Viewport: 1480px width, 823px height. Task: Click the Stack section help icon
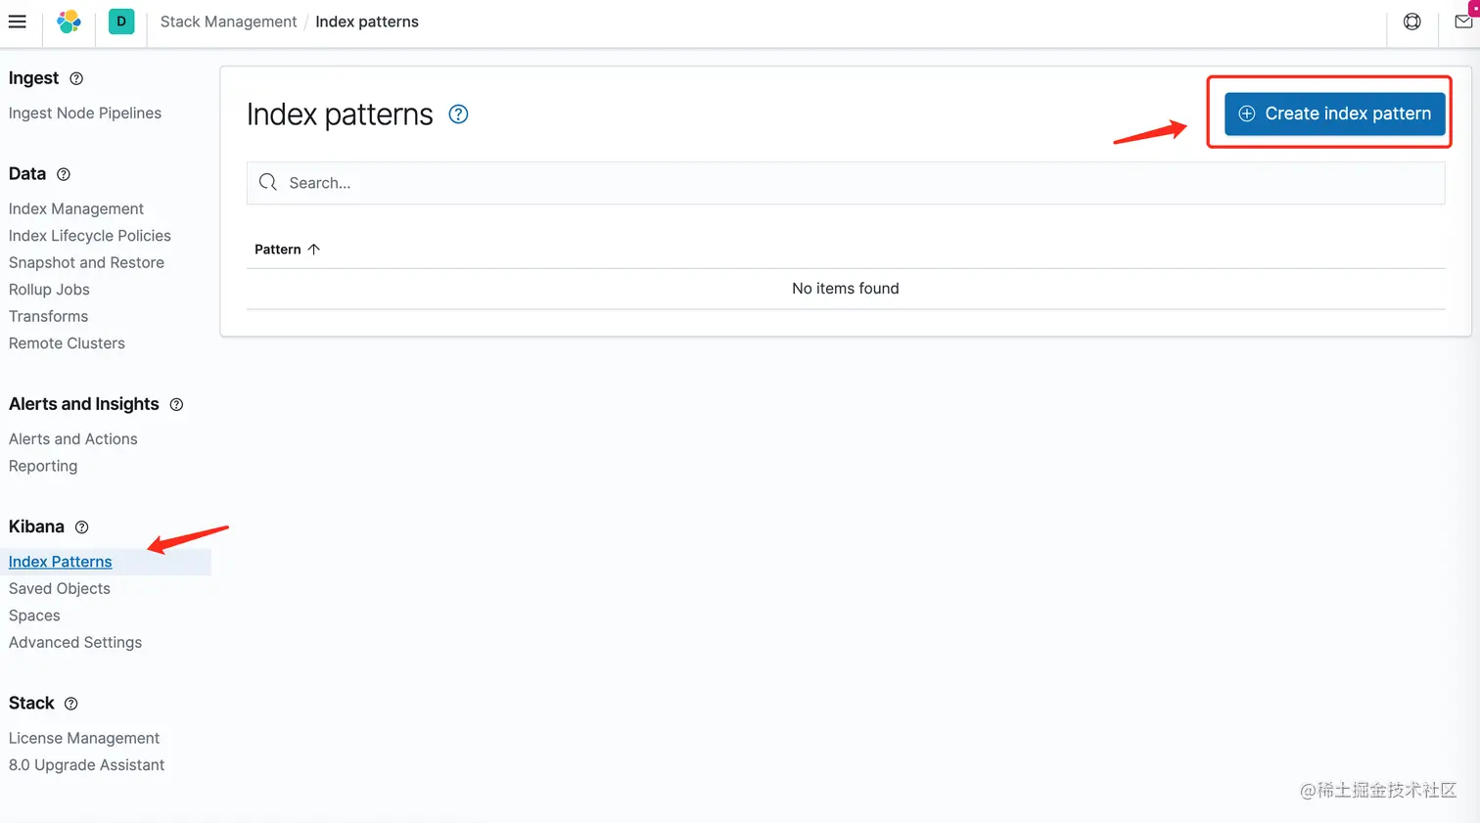pos(70,704)
